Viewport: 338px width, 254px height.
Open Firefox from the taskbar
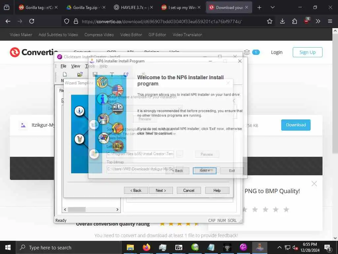[146, 247]
